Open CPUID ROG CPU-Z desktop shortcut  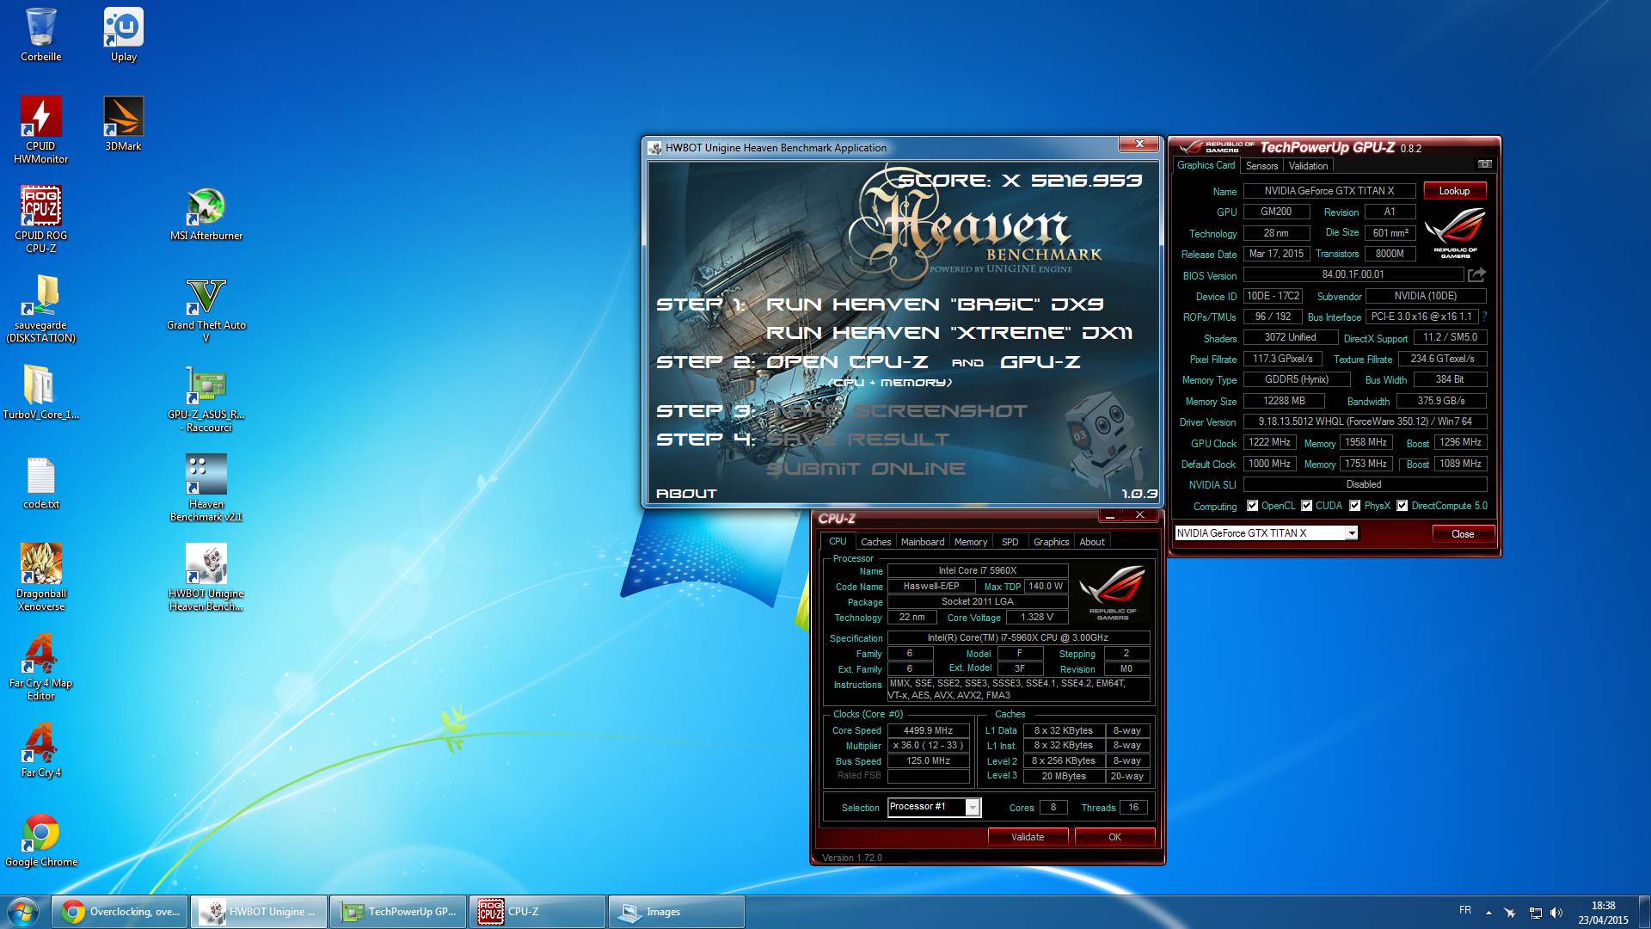(x=40, y=219)
